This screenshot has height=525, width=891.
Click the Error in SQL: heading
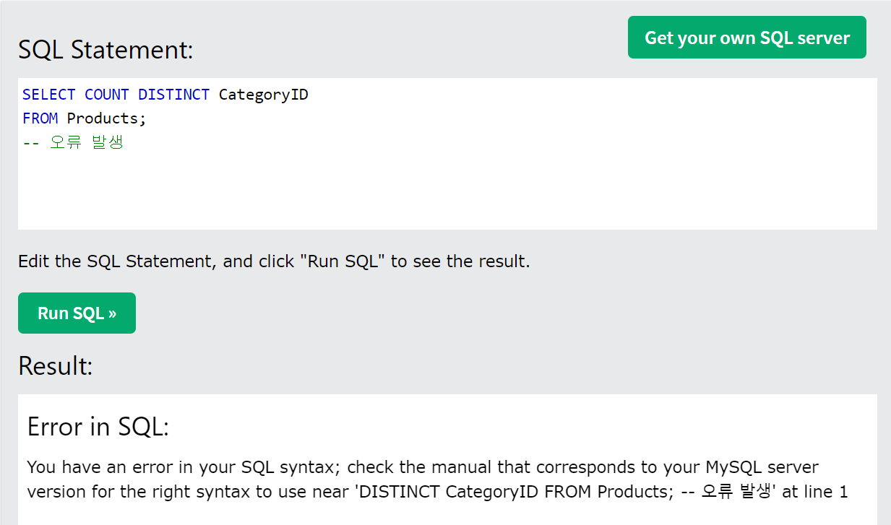pyautogui.click(x=98, y=427)
